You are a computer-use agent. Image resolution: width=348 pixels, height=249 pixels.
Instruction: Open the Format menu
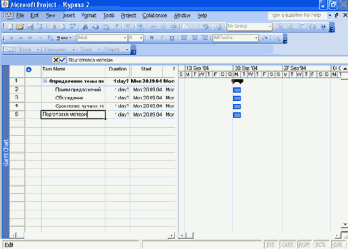[89, 16]
